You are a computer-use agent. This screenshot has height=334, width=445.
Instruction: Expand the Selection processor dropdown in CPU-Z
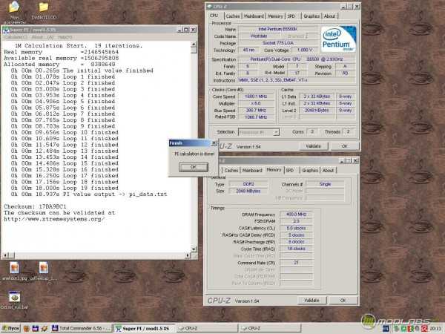(x=260, y=131)
